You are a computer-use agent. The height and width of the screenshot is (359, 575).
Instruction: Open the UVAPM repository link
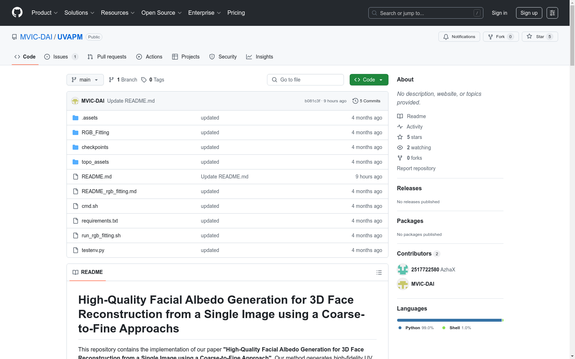[x=70, y=37]
